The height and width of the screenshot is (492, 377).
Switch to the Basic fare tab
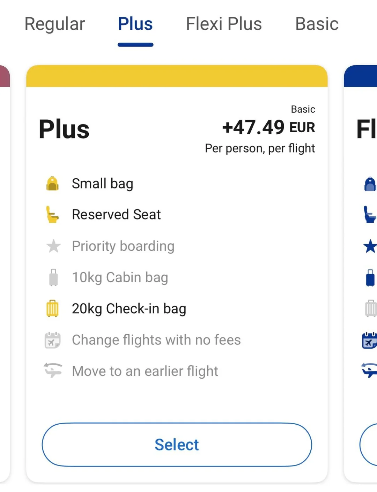click(317, 24)
